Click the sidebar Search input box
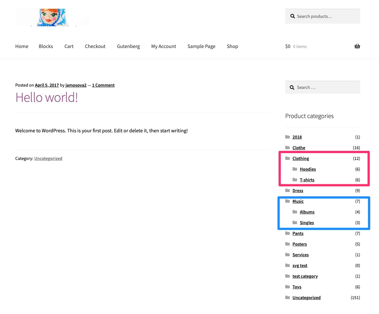The image size is (379, 314). 327,87
